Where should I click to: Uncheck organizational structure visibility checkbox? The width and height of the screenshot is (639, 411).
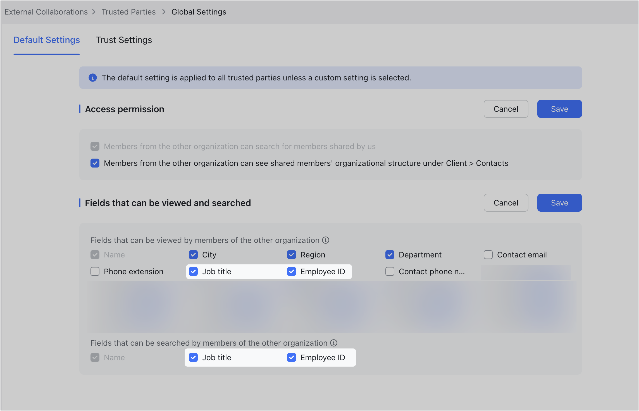(95, 163)
